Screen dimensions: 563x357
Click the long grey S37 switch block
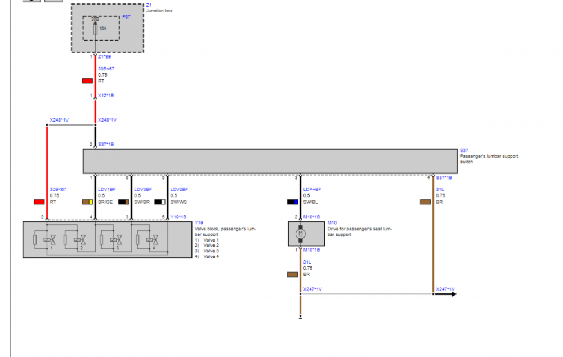click(x=270, y=162)
